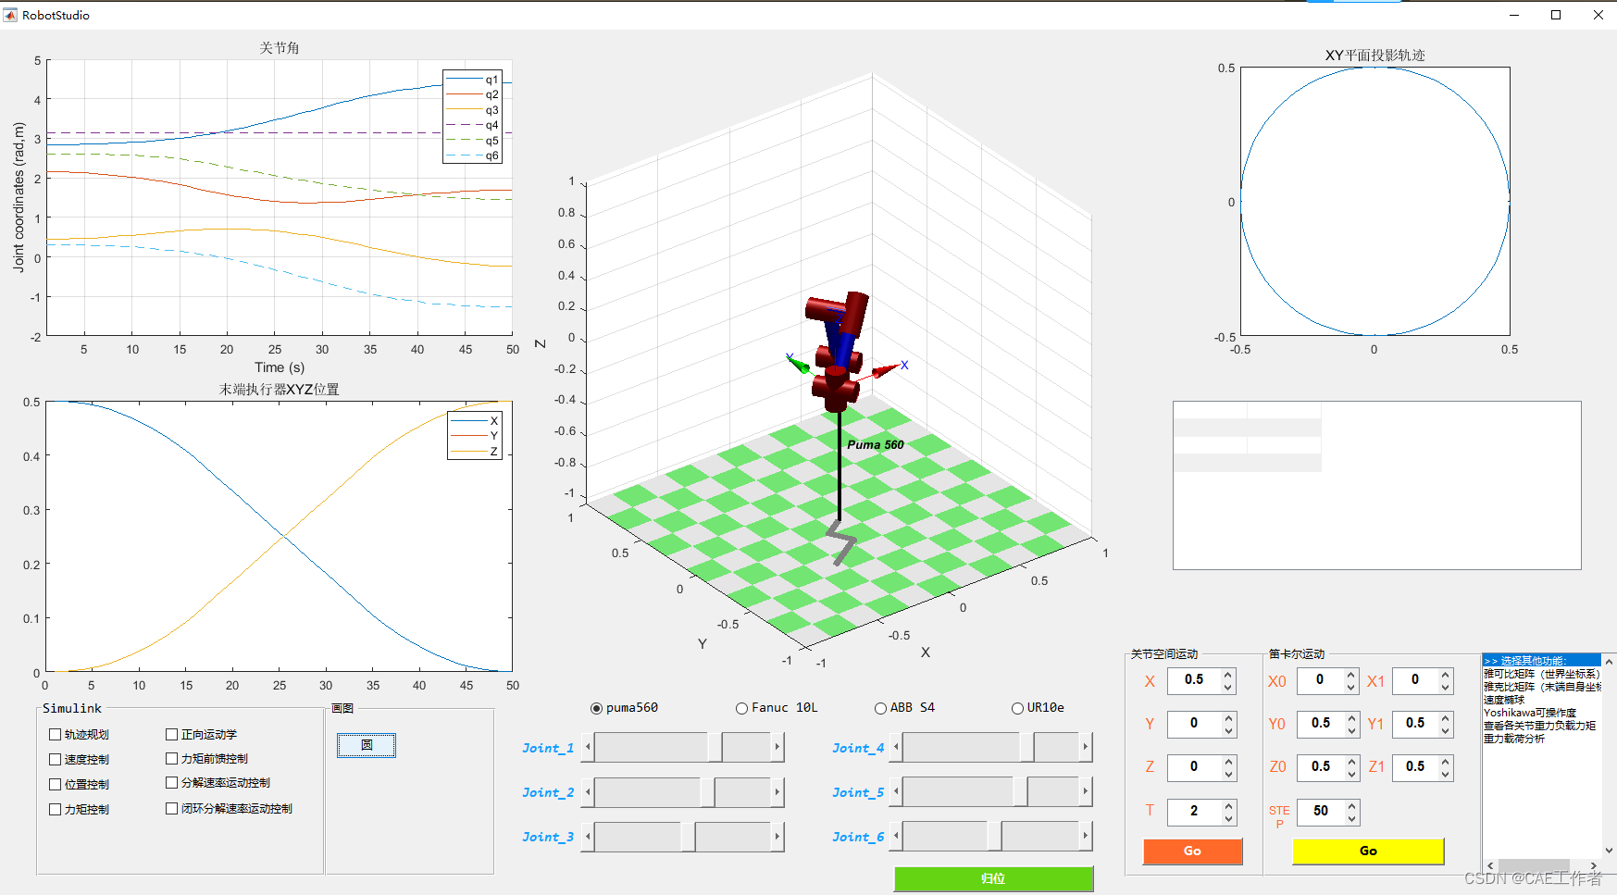1617x895 pixels.
Task: Decrease the T time value
Action: [1228, 819]
